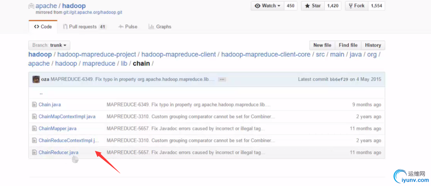Open the Watch dropdown button
The width and height of the screenshot is (431, 186).
click(x=267, y=6)
